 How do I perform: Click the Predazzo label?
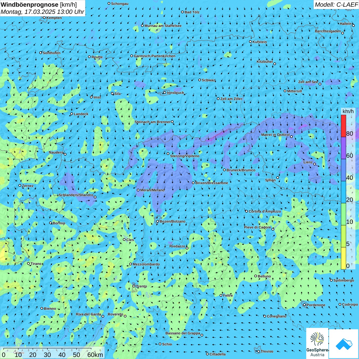[177, 246]
